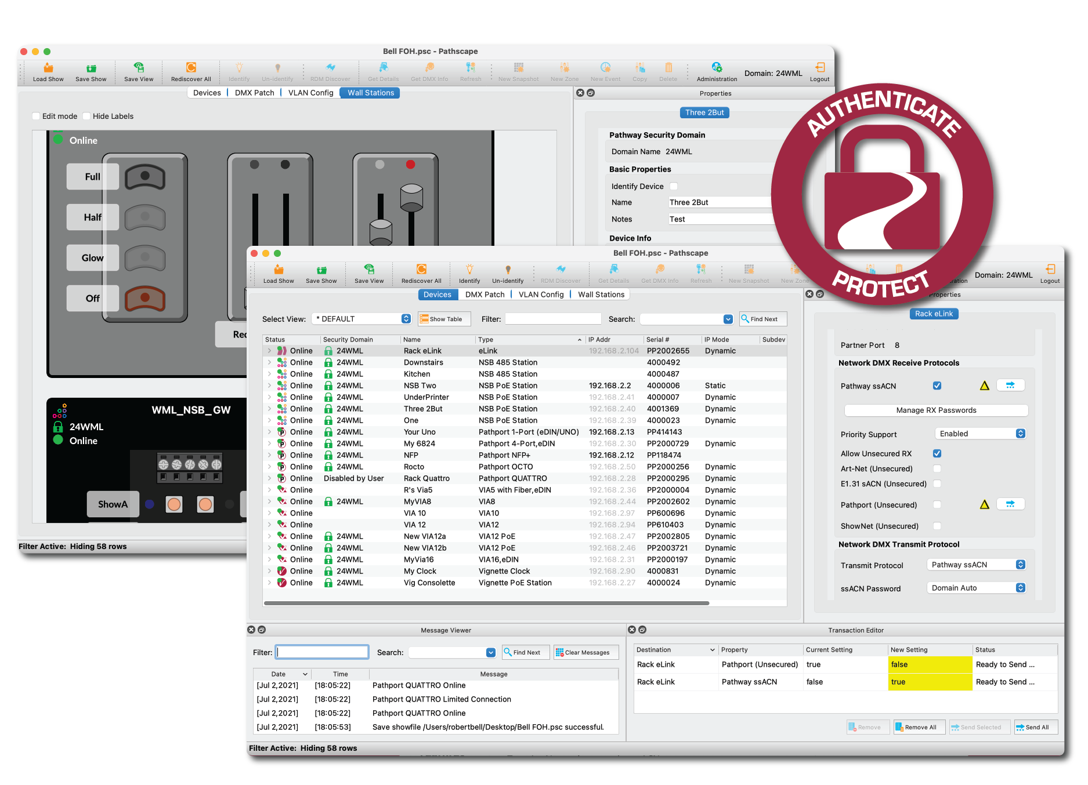Click Manage RX Passwords button
The width and height of the screenshot is (1088, 785).
pyautogui.click(x=936, y=410)
